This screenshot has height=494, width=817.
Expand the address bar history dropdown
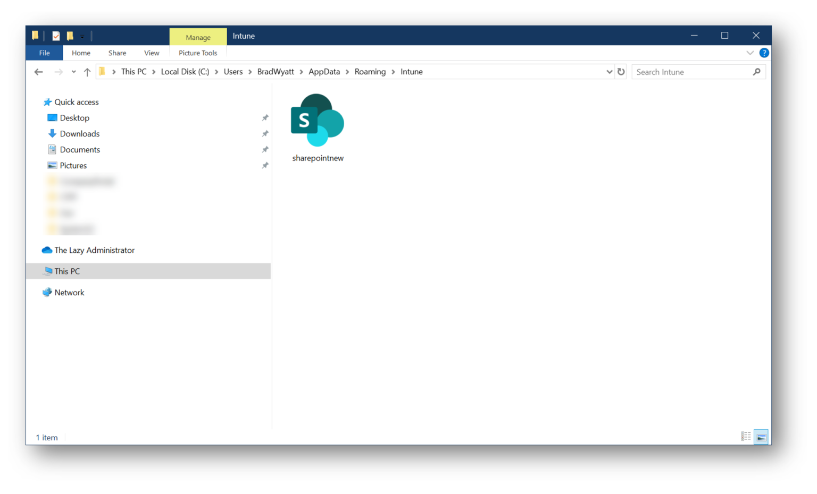coord(609,72)
